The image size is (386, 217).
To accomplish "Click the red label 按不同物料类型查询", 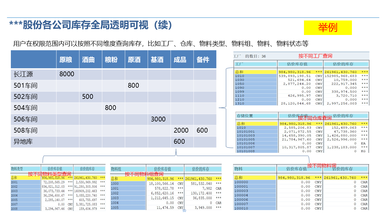I will point(50,174).
